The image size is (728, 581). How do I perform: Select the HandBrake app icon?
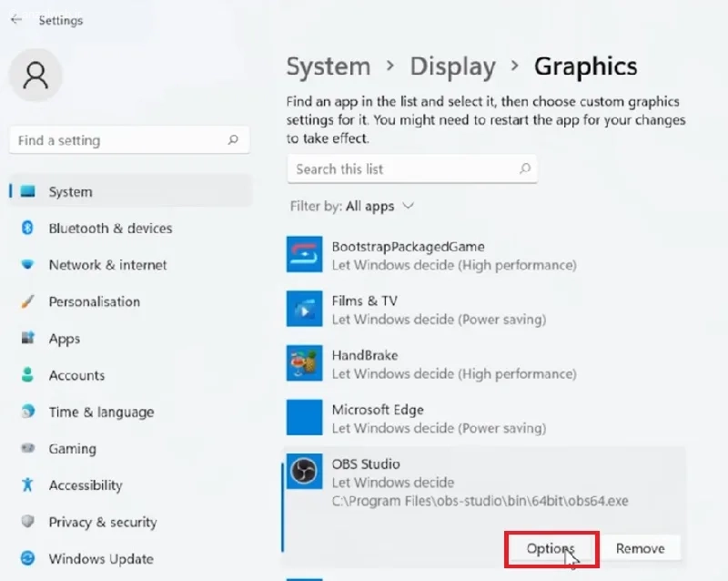coord(303,363)
